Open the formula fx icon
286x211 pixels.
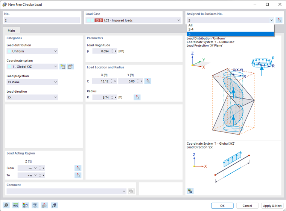[54, 205]
